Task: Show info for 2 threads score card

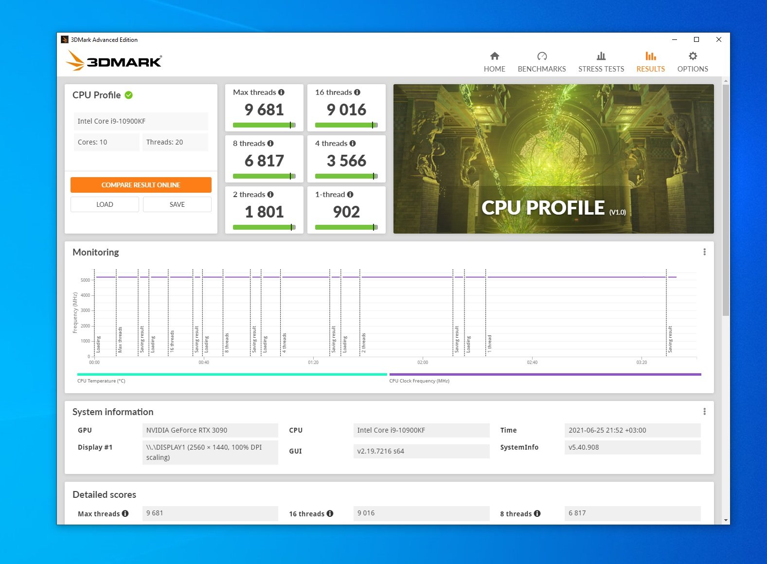Action: click(270, 195)
